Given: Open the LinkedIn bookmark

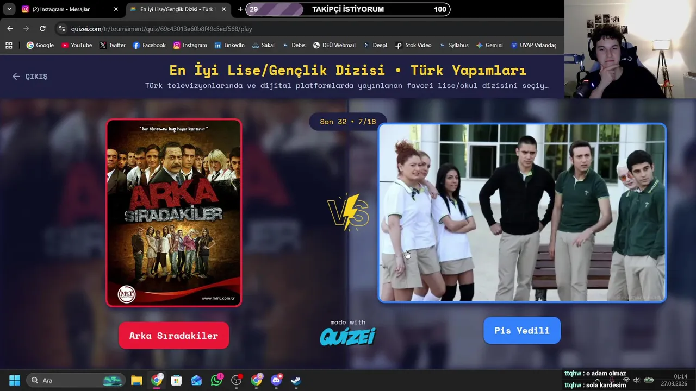Looking at the screenshot, I should 229,46.
